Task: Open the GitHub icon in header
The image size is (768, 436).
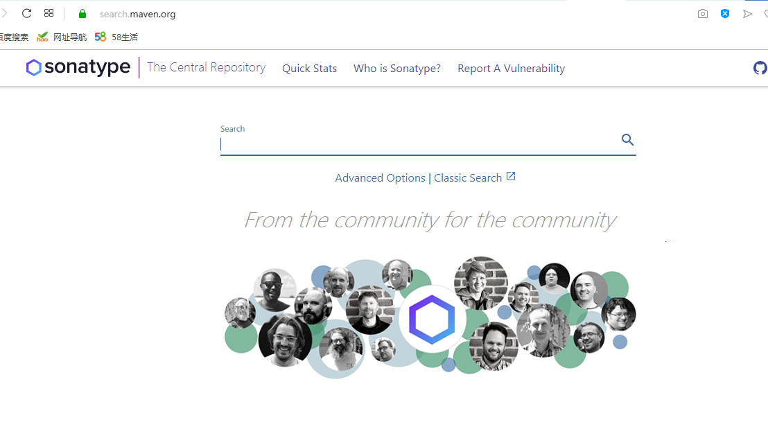Action: point(760,68)
